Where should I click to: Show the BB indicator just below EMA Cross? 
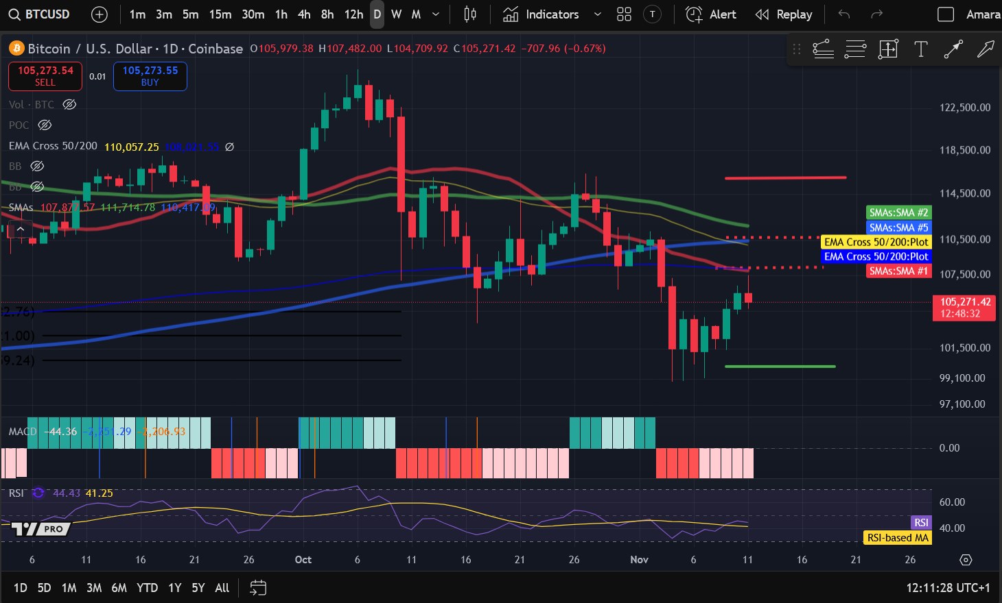pos(37,166)
